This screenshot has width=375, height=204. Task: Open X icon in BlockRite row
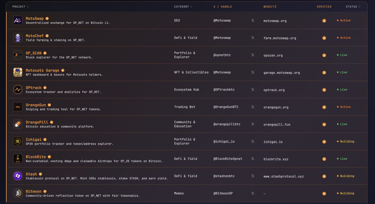(253, 159)
